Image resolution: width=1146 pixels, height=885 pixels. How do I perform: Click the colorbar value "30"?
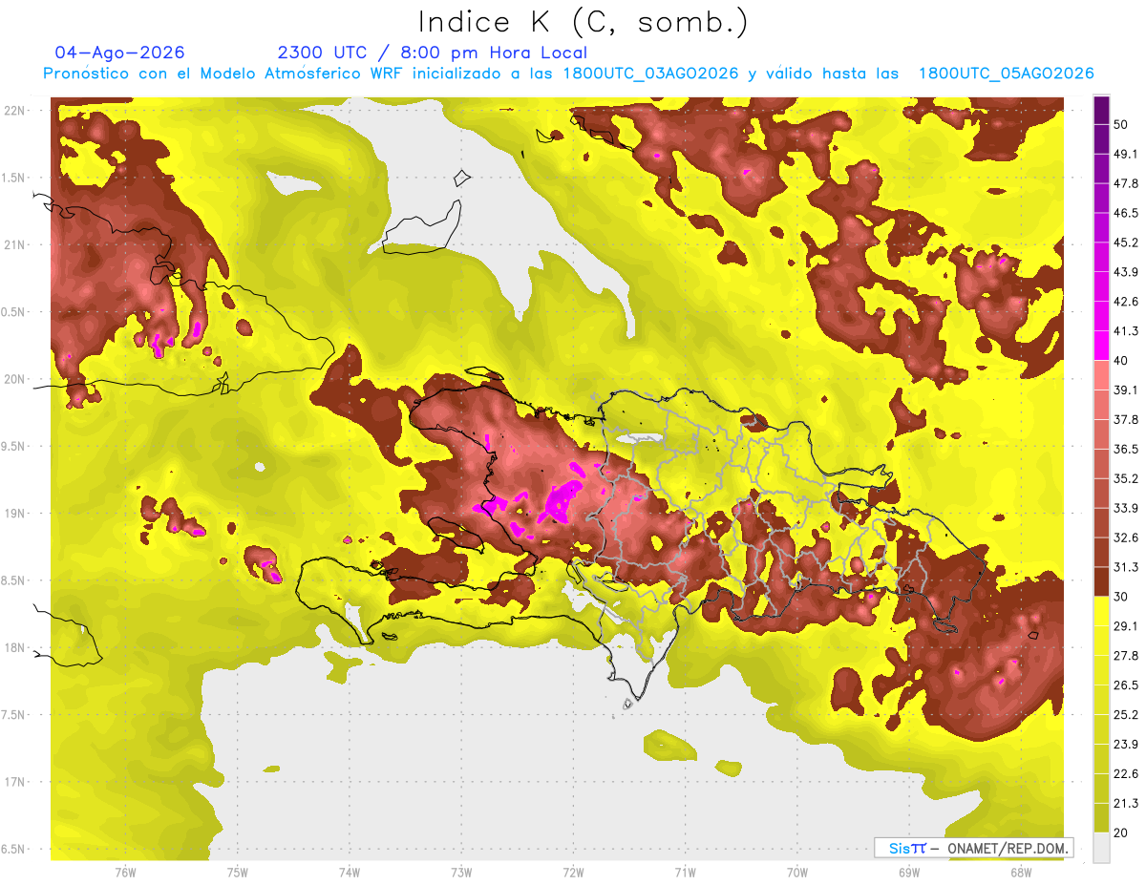[1121, 597]
